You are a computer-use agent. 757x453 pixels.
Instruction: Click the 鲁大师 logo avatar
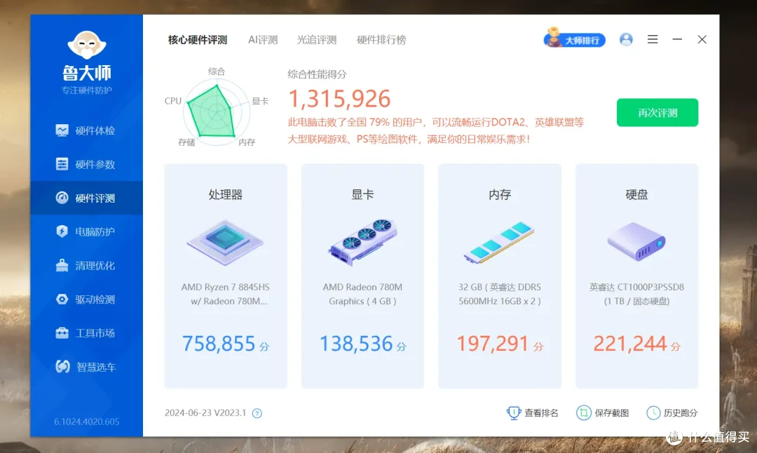86,46
